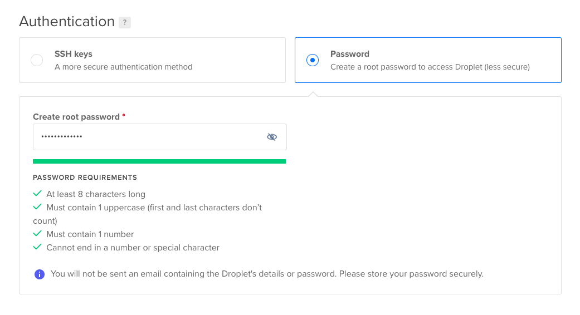The height and width of the screenshot is (315, 580).
Task: Click the 'Cannot end in a number' requirement text
Action: click(133, 248)
